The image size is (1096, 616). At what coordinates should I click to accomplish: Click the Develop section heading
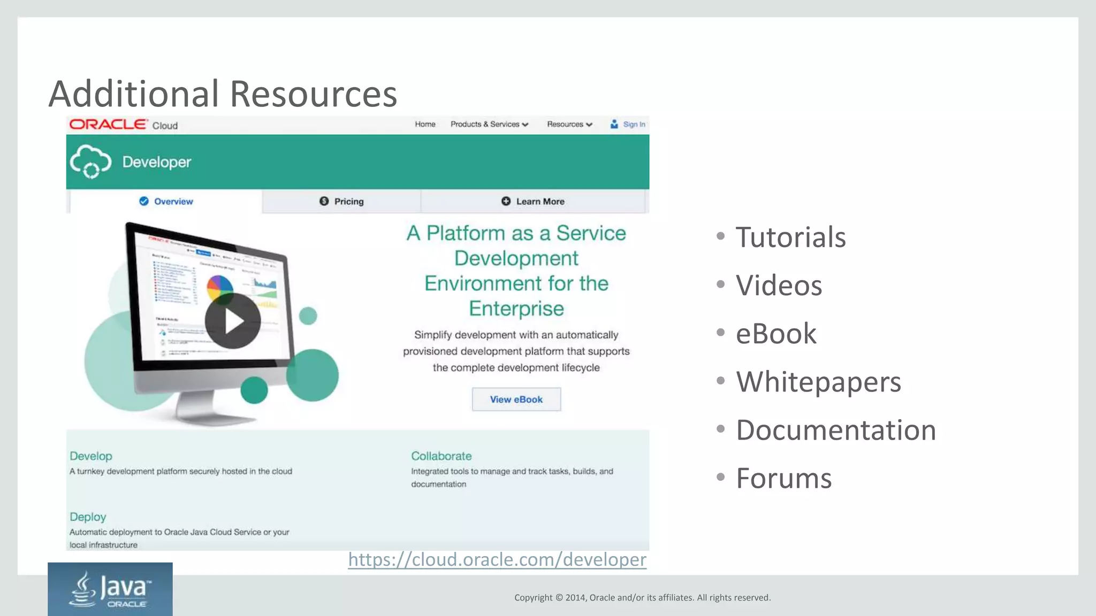coord(91,456)
